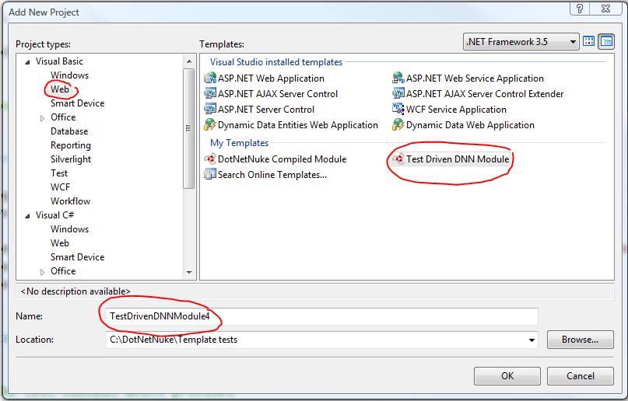Click inside the Name text field
Screen dimensions: 628x401
(321, 316)
